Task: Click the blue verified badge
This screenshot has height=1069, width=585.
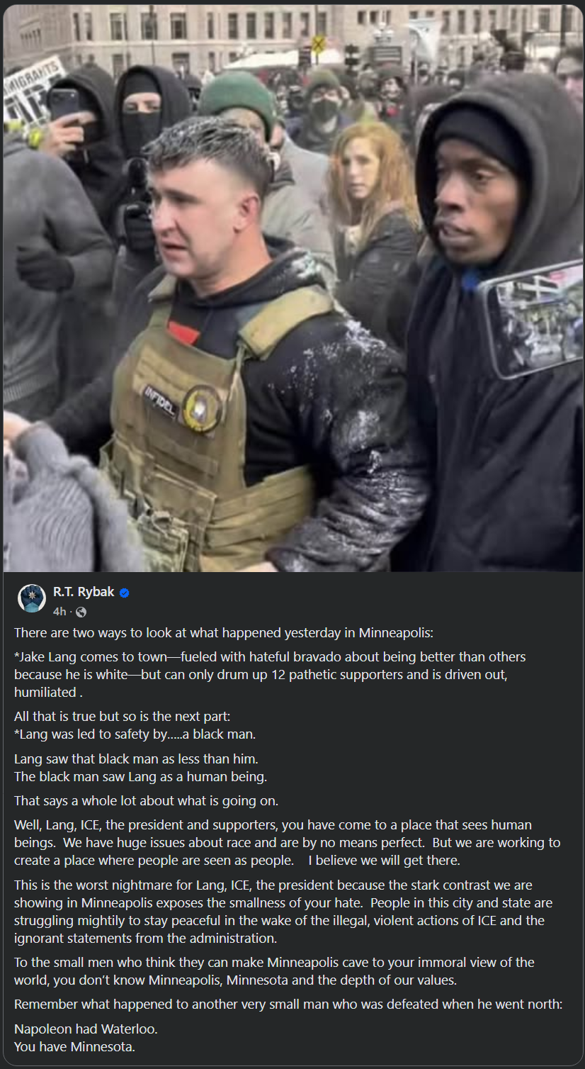Action: pyautogui.click(x=125, y=593)
